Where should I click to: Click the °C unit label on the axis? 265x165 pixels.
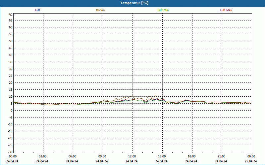point(11,15)
